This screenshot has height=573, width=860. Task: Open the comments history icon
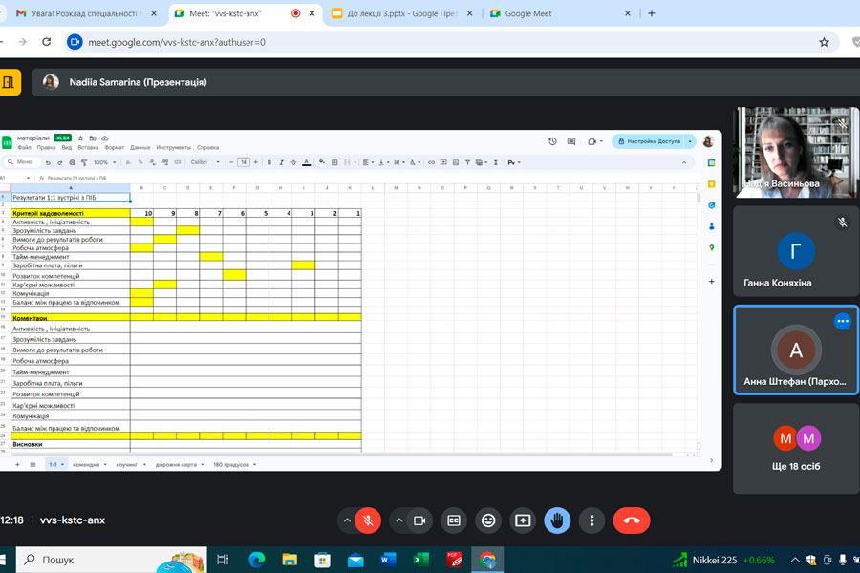pyautogui.click(x=571, y=141)
